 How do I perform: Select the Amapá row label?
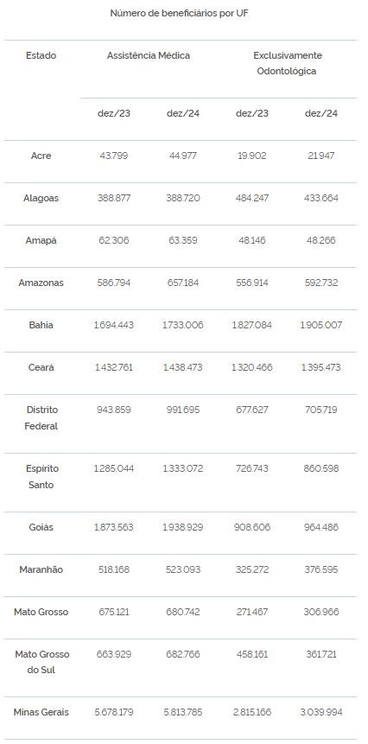[41, 240]
